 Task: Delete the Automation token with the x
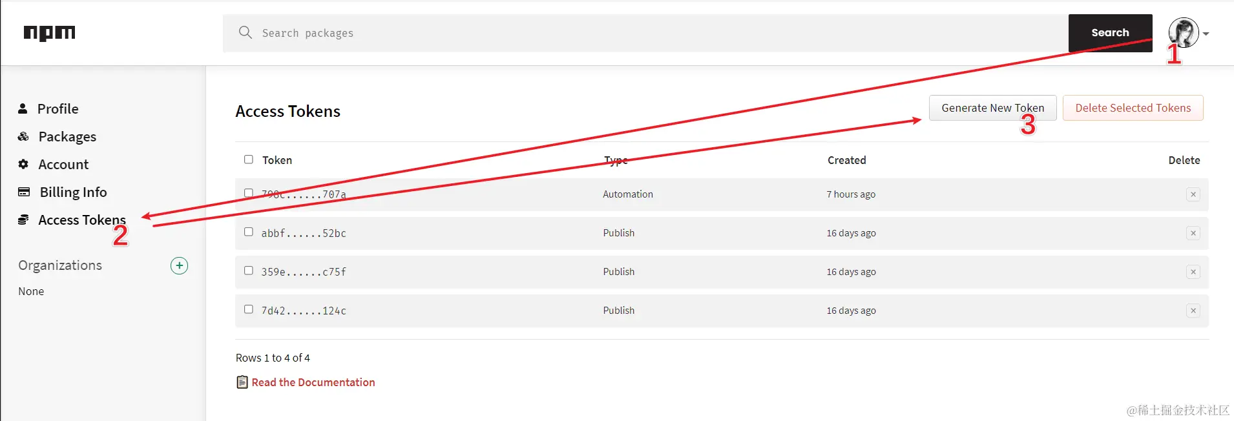pyautogui.click(x=1193, y=194)
